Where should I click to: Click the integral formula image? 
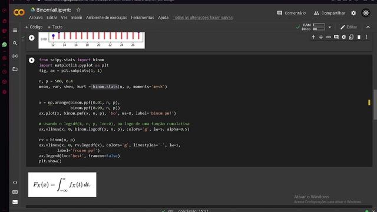[x=62, y=184]
